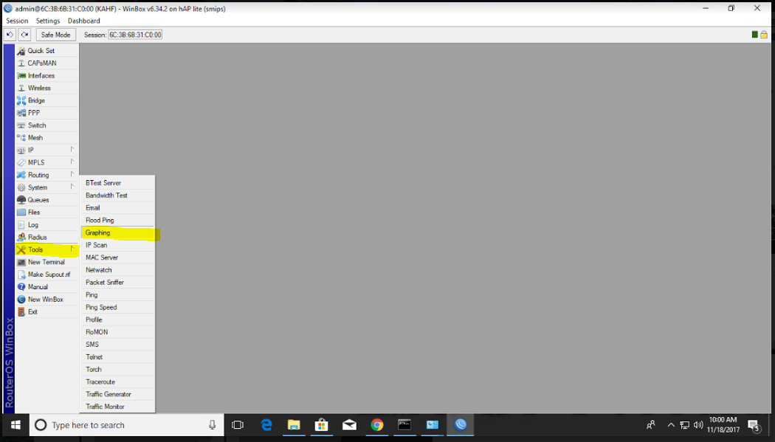Select Traffic Monitor menu entry
Screen dimensions: 775x442
click(117, 407)
